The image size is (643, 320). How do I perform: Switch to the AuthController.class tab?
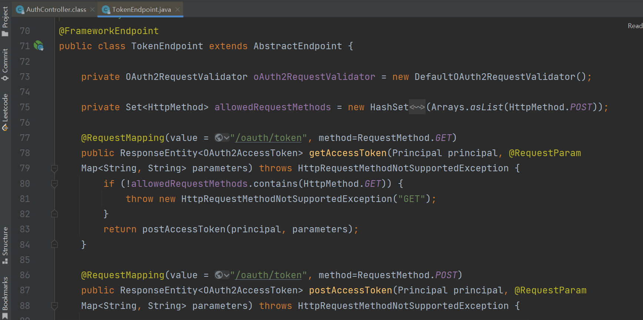56,10
